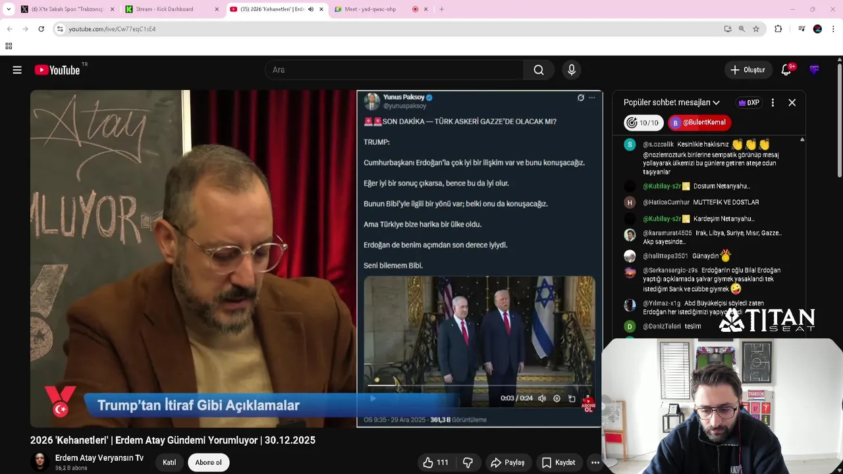The image size is (843, 474).
Task: Select the 2026 'Kehanetleri' YouTube tab
Action: coord(277,9)
